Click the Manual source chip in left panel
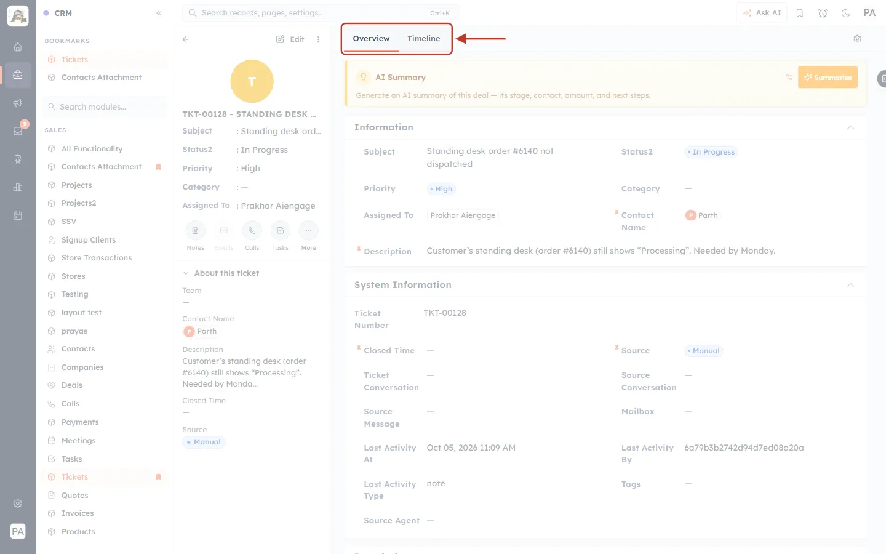Screen dimensions: 886x554 [x=204, y=442]
